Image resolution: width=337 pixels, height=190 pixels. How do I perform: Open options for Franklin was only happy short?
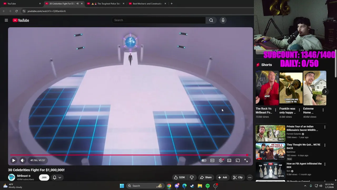(299, 110)
